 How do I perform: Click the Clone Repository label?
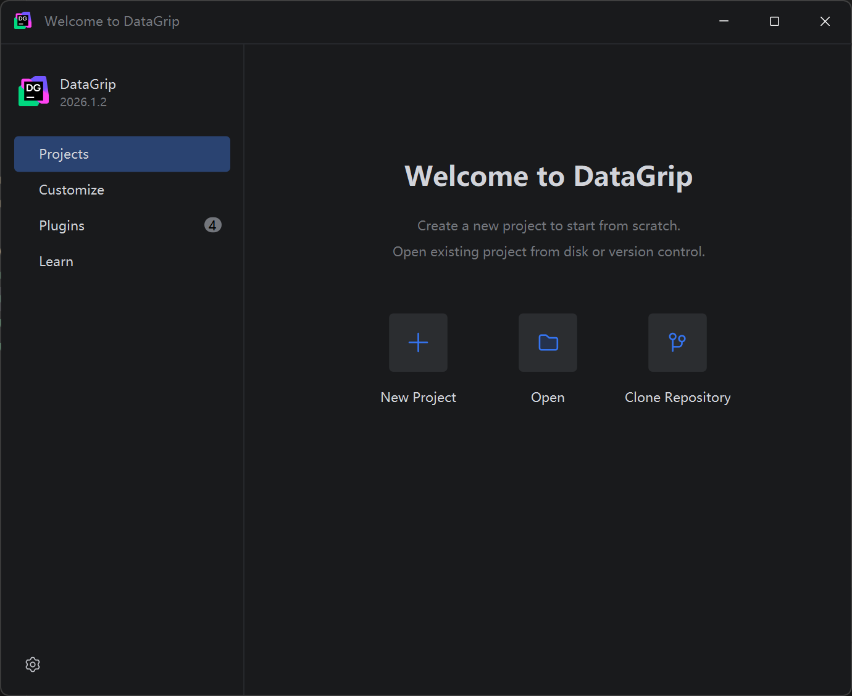pyautogui.click(x=677, y=398)
